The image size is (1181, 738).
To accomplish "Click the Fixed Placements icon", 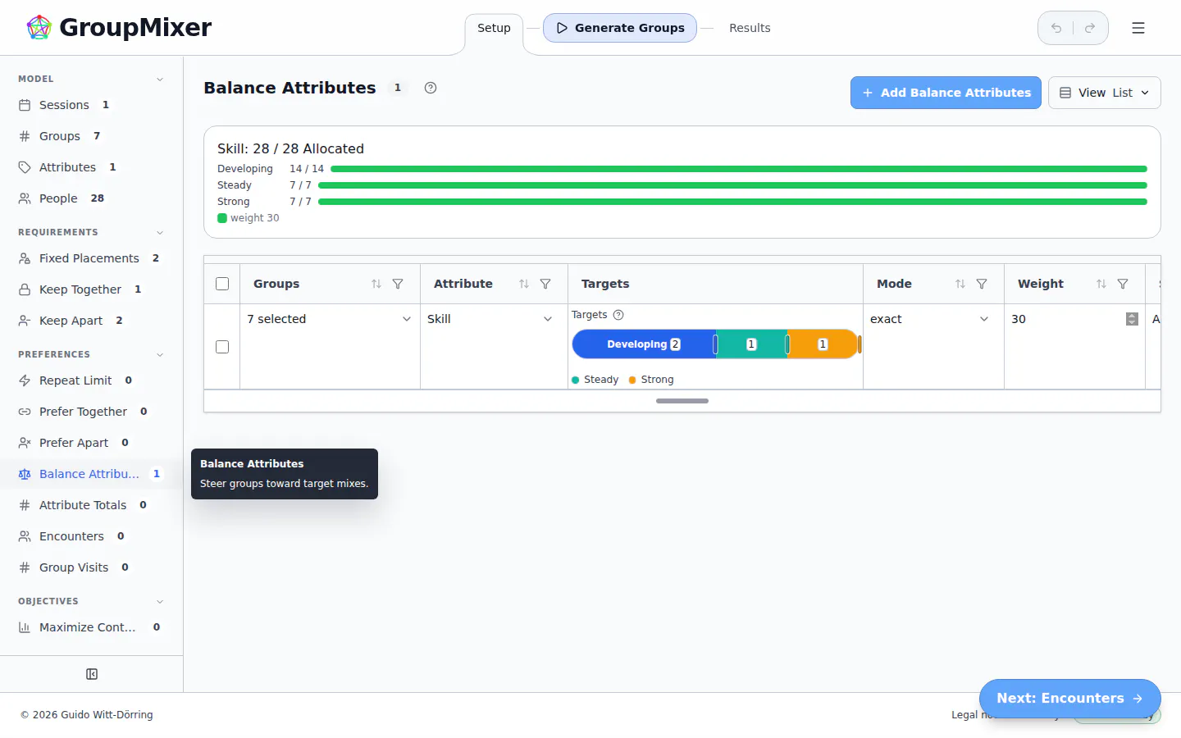I will click(x=25, y=258).
